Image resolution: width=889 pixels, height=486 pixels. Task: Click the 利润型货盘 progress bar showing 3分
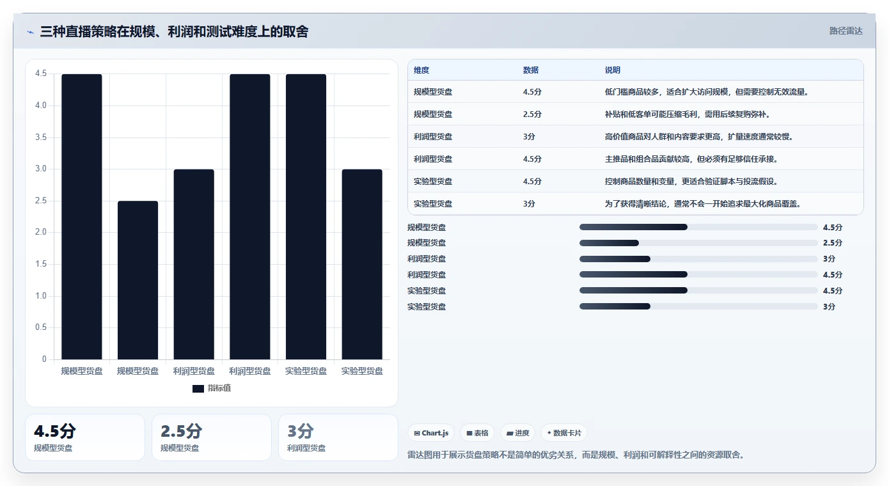[698, 259]
